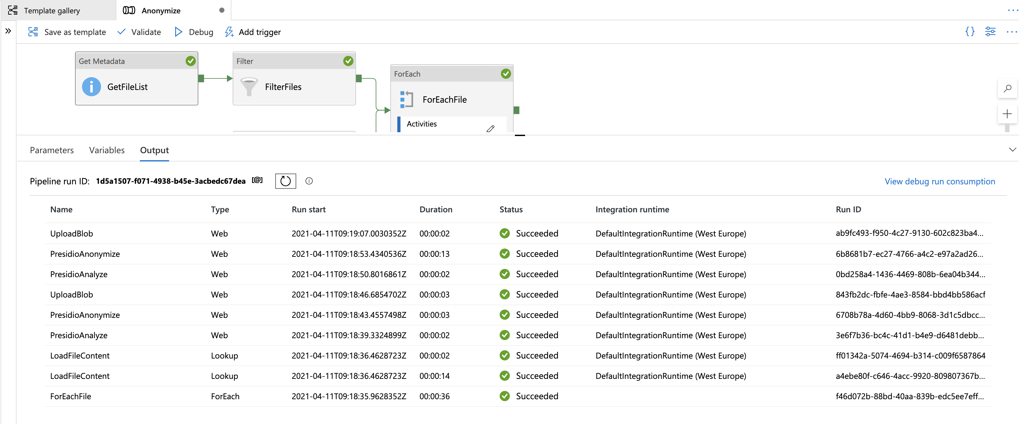Open the Parameters tab
Viewport: 1019px width, 424px height.
52,150
